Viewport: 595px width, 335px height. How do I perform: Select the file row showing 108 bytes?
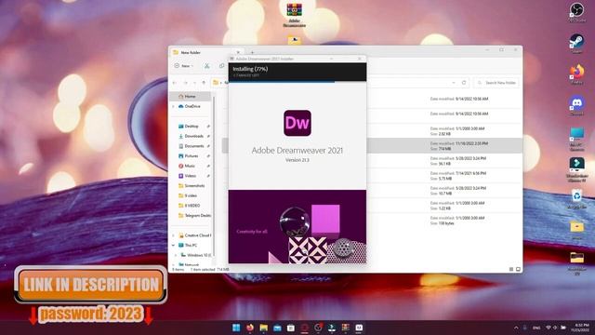(372, 221)
